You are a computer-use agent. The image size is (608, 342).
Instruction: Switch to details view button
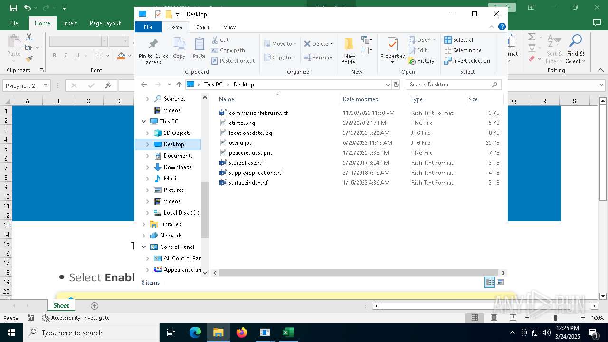click(490, 283)
